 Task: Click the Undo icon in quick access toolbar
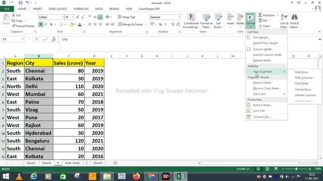coord(27,3)
